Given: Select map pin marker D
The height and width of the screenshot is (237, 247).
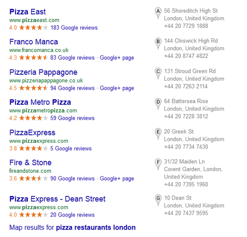Looking at the screenshot, I should point(158,104).
